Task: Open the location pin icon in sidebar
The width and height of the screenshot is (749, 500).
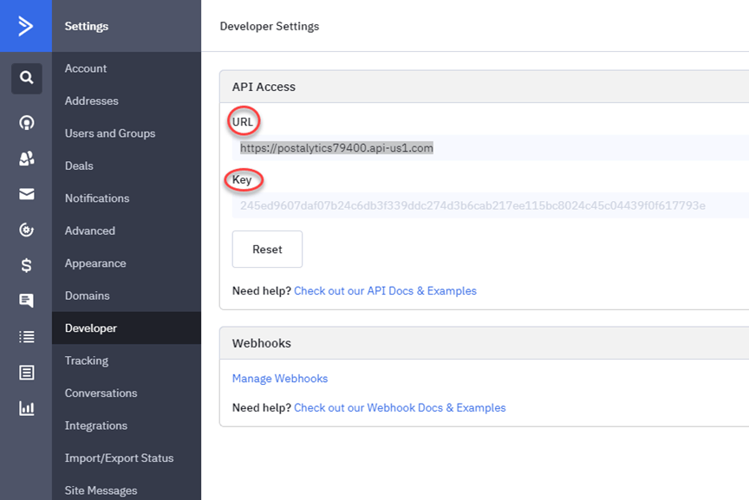Action: pyautogui.click(x=27, y=123)
